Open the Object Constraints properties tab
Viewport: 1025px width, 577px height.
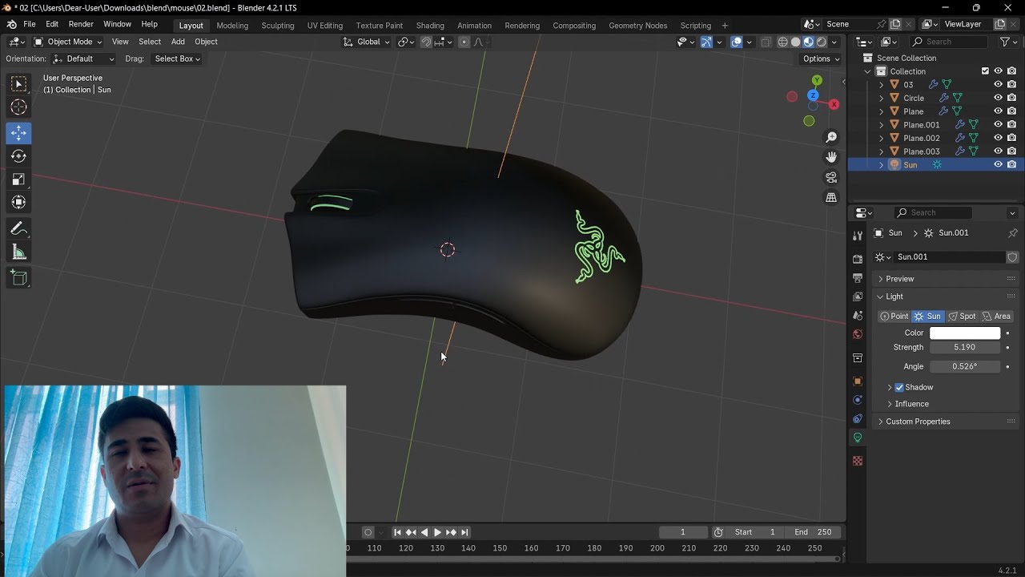point(858,418)
